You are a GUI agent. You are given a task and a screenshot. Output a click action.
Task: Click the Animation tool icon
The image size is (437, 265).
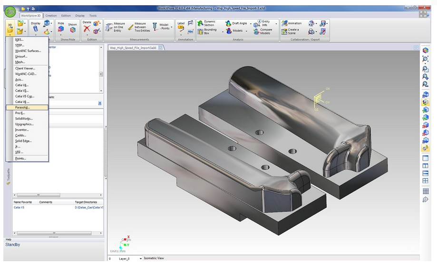(284, 23)
